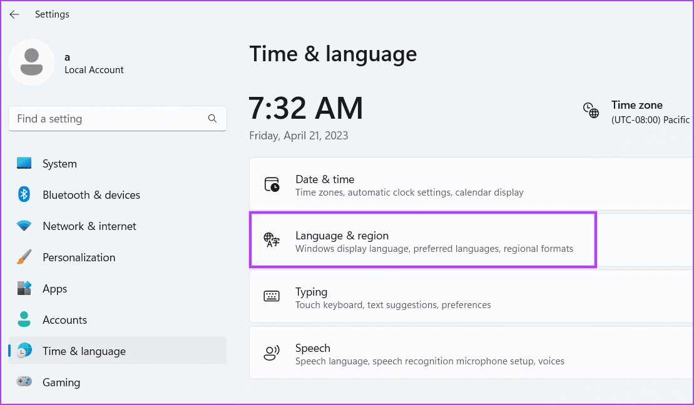Click the Typing keyboard icon

pos(272,296)
